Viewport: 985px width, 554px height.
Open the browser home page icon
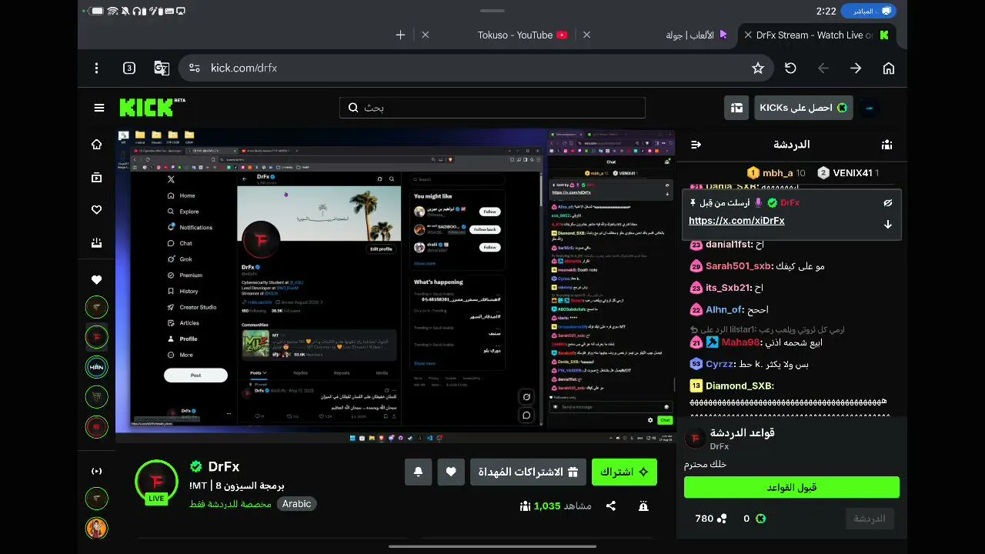889,68
